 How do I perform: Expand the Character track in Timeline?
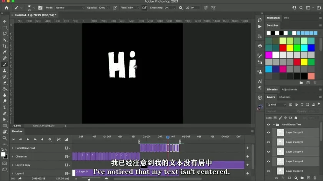pyautogui.click(x=12, y=156)
